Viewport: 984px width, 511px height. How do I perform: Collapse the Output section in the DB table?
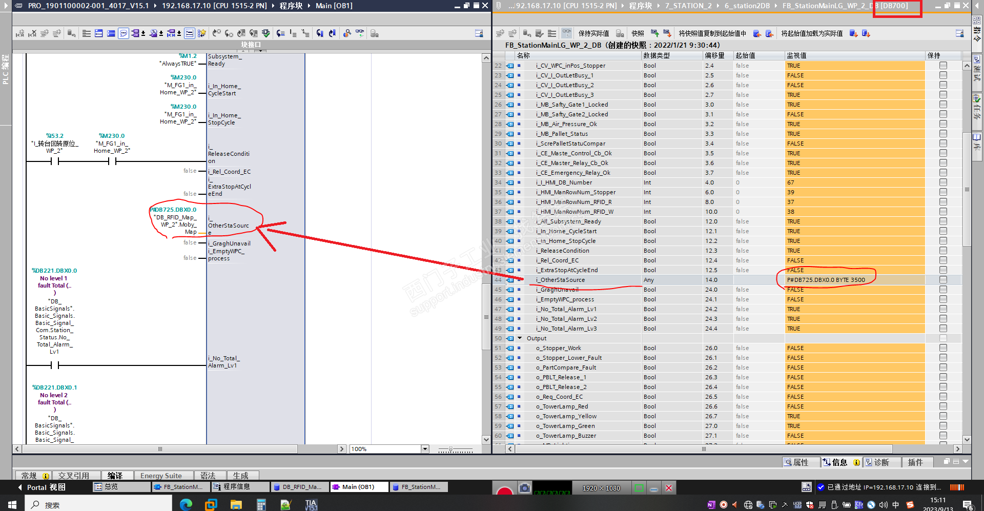[520, 338]
